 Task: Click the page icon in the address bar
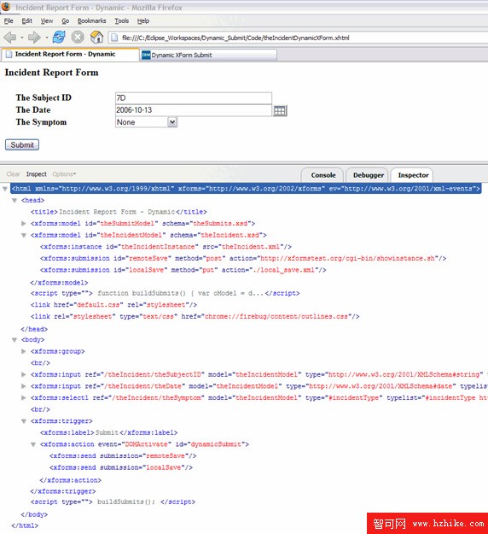point(114,38)
